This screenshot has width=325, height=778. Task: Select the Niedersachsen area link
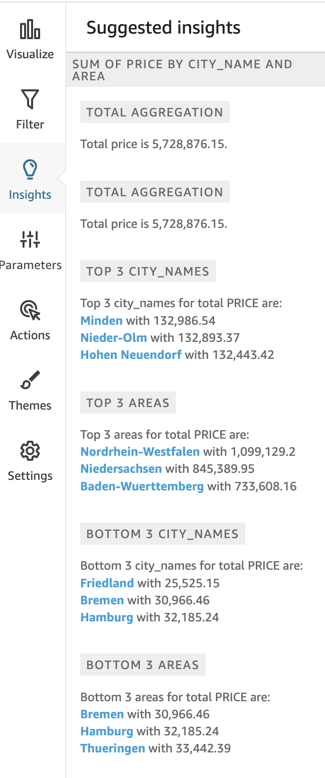[121, 468]
